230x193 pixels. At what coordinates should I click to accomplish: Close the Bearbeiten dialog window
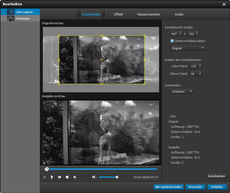pos(224,4)
